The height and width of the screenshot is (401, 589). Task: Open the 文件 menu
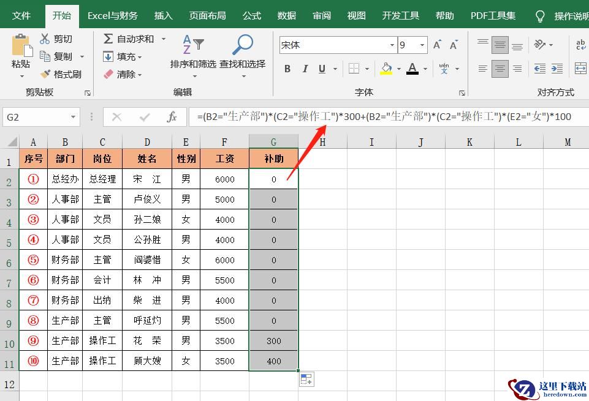[21, 16]
